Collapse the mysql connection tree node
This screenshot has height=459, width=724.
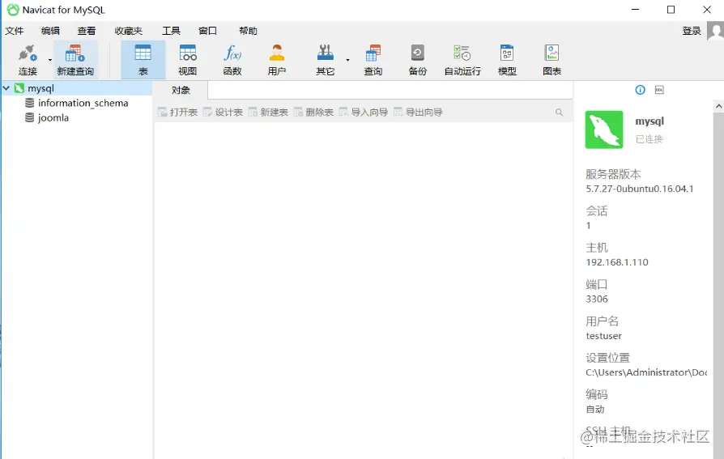[6, 87]
